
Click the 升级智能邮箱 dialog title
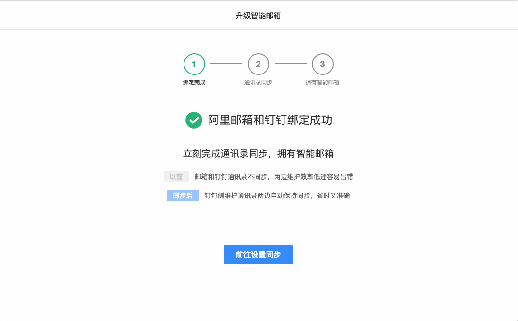tap(258, 16)
